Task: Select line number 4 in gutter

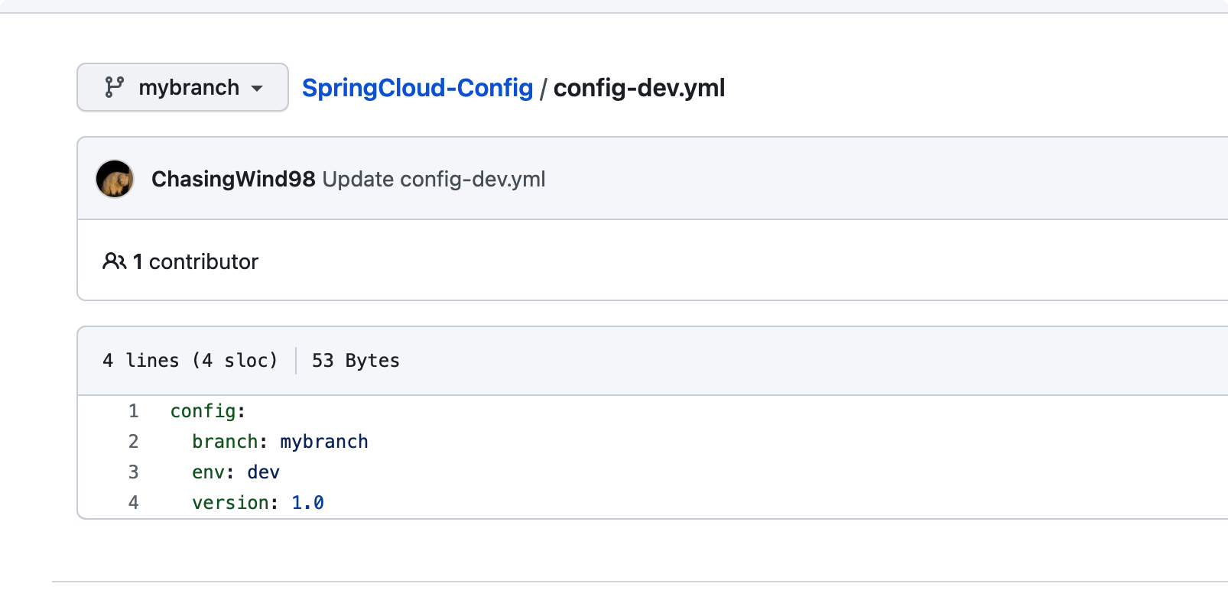Action: coord(134,503)
